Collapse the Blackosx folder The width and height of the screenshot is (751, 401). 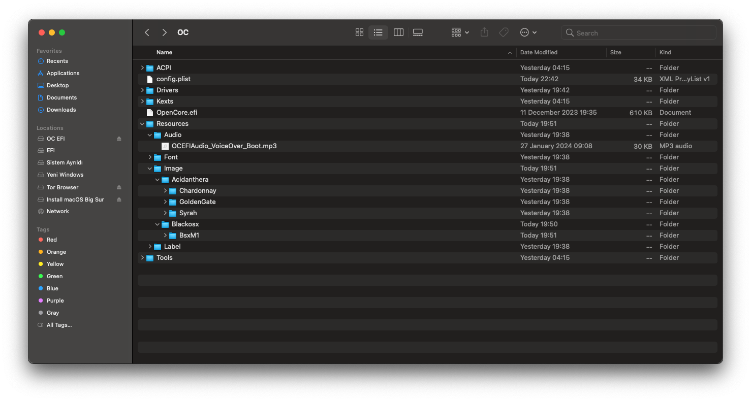[x=158, y=224]
